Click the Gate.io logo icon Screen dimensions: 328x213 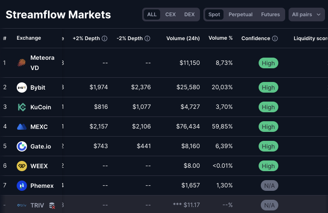pyautogui.click(x=22, y=146)
